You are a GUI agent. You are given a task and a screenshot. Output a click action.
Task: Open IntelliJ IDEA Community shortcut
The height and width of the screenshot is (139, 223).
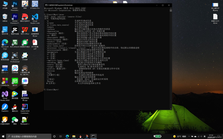click(25, 109)
